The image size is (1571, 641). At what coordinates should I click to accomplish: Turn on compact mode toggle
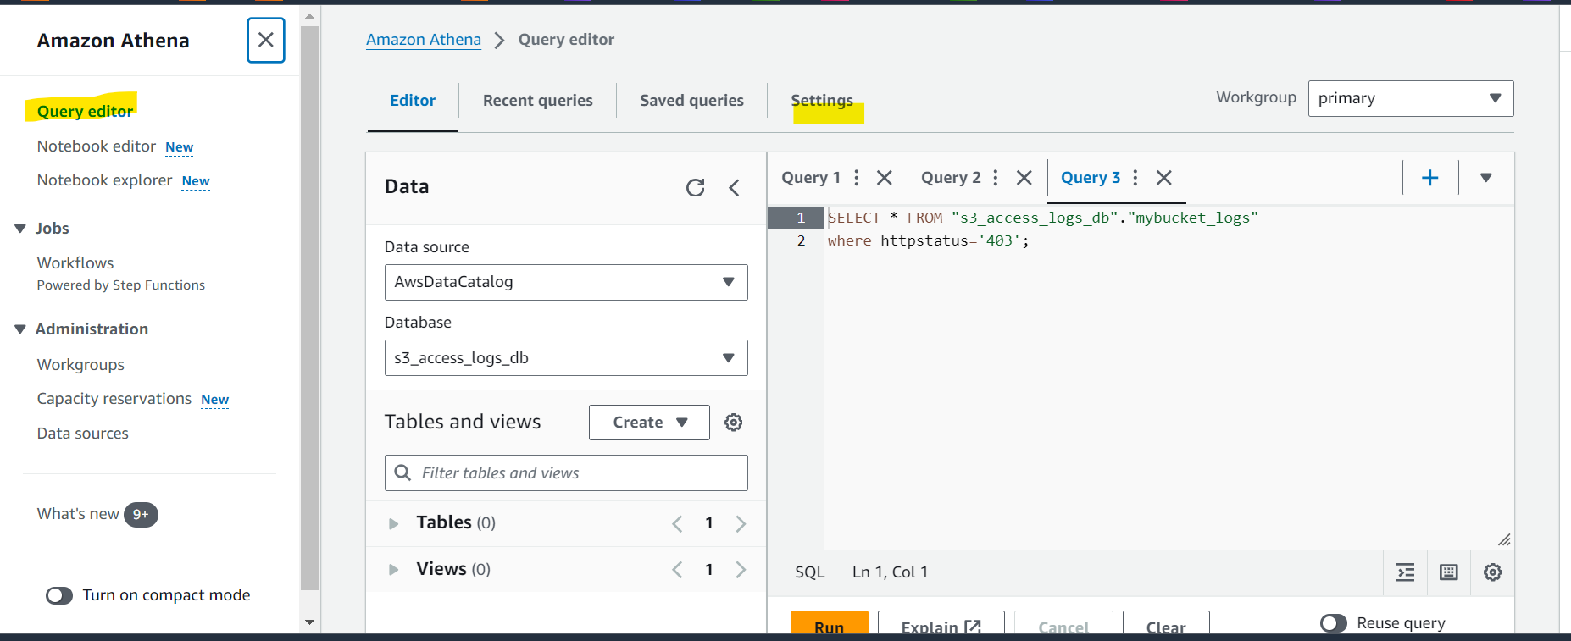click(59, 596)
